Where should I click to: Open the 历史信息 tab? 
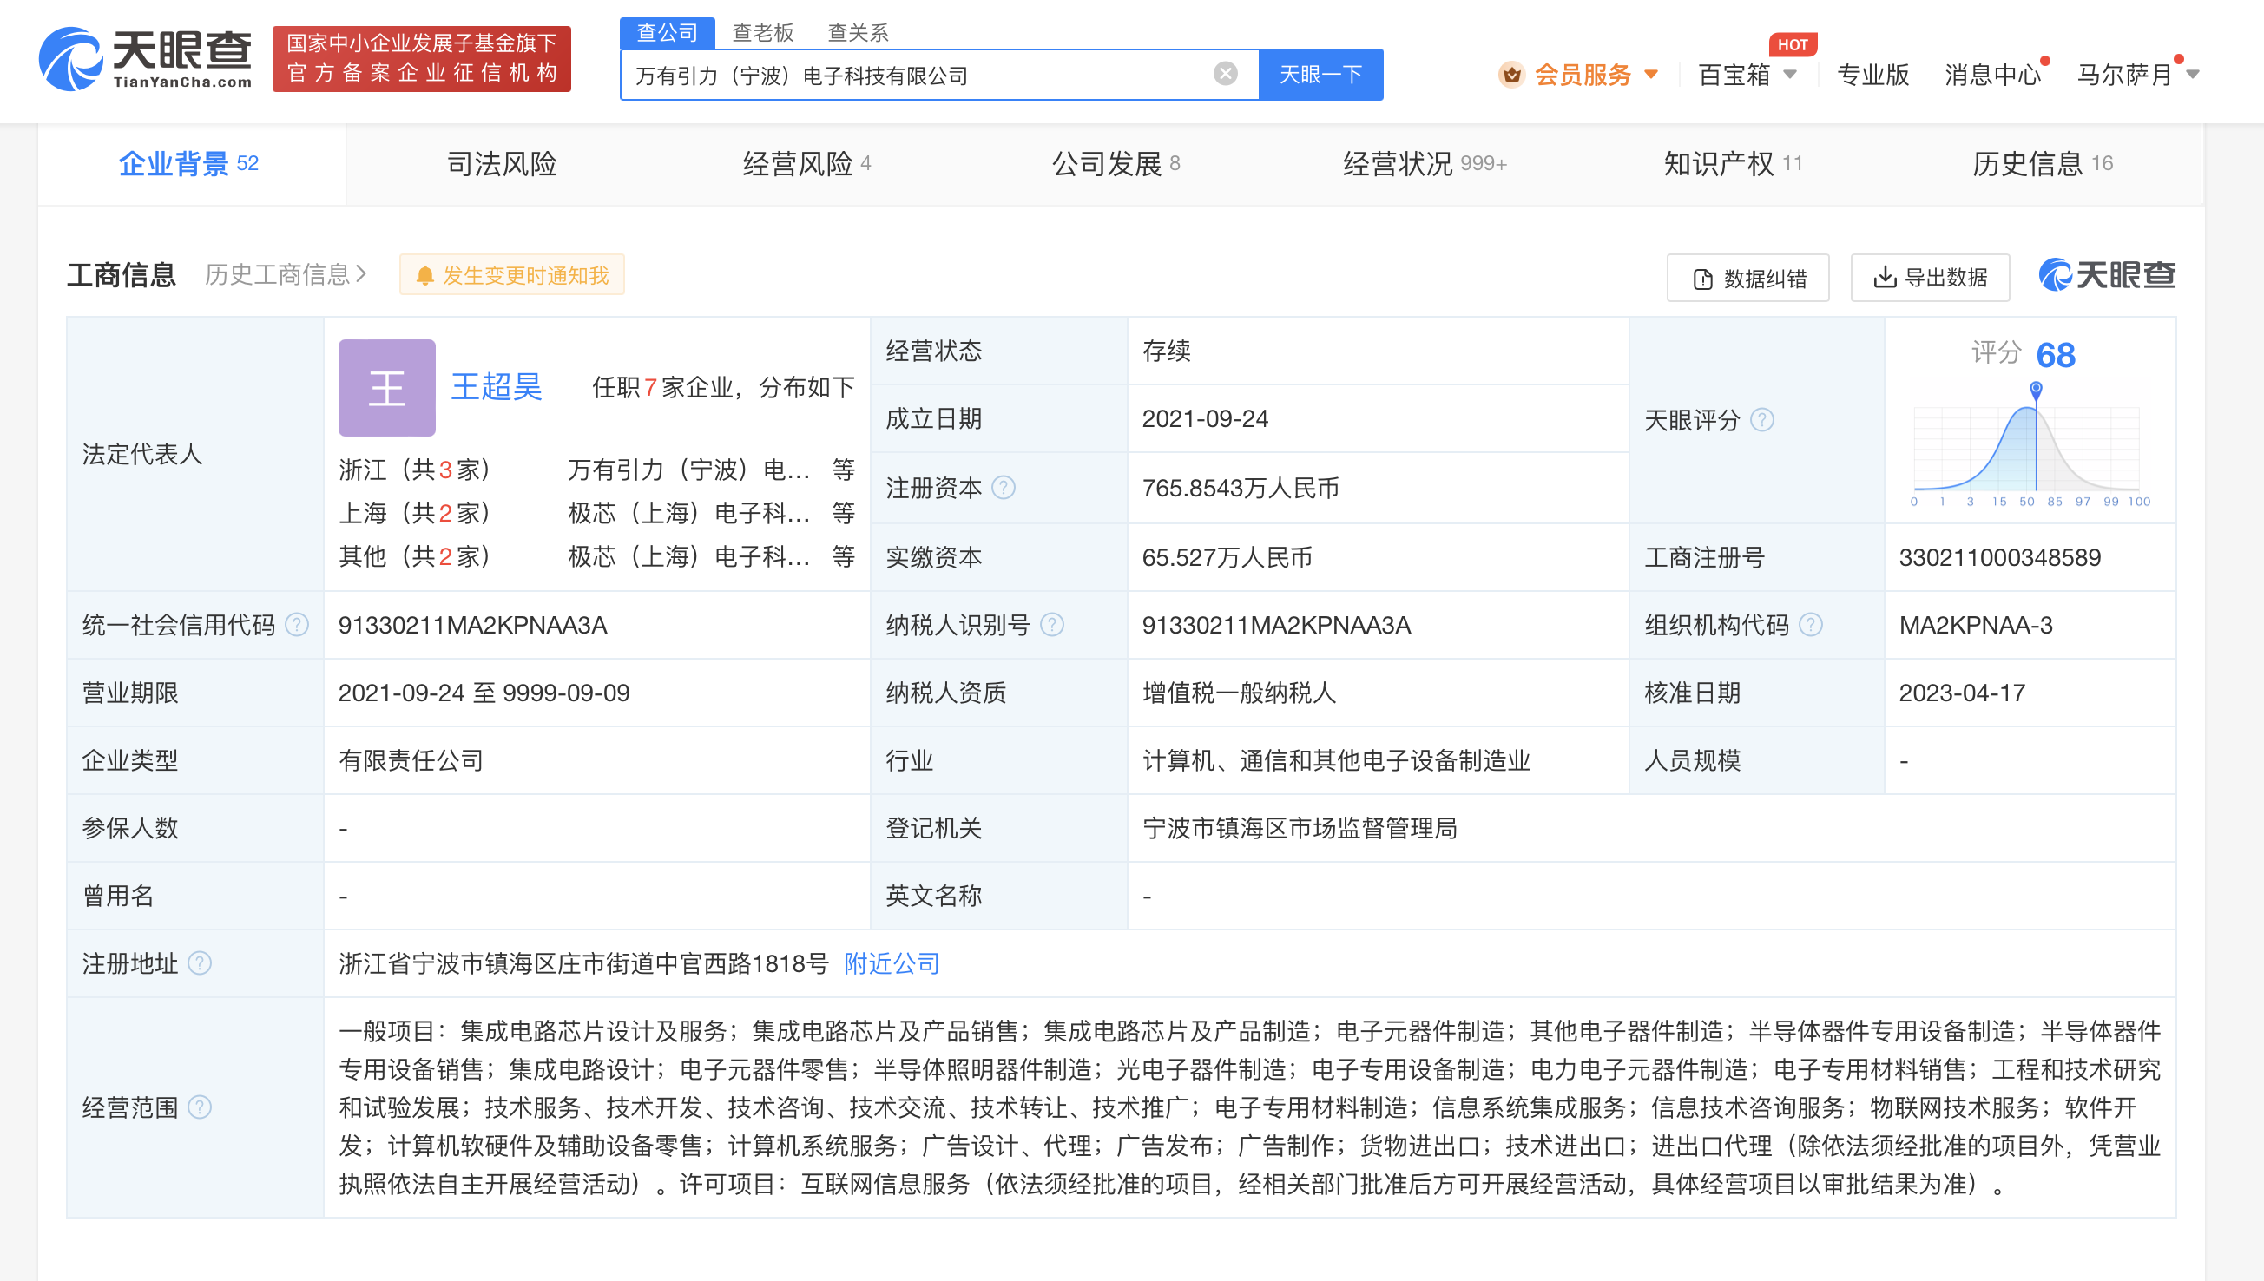[2043, 164]
